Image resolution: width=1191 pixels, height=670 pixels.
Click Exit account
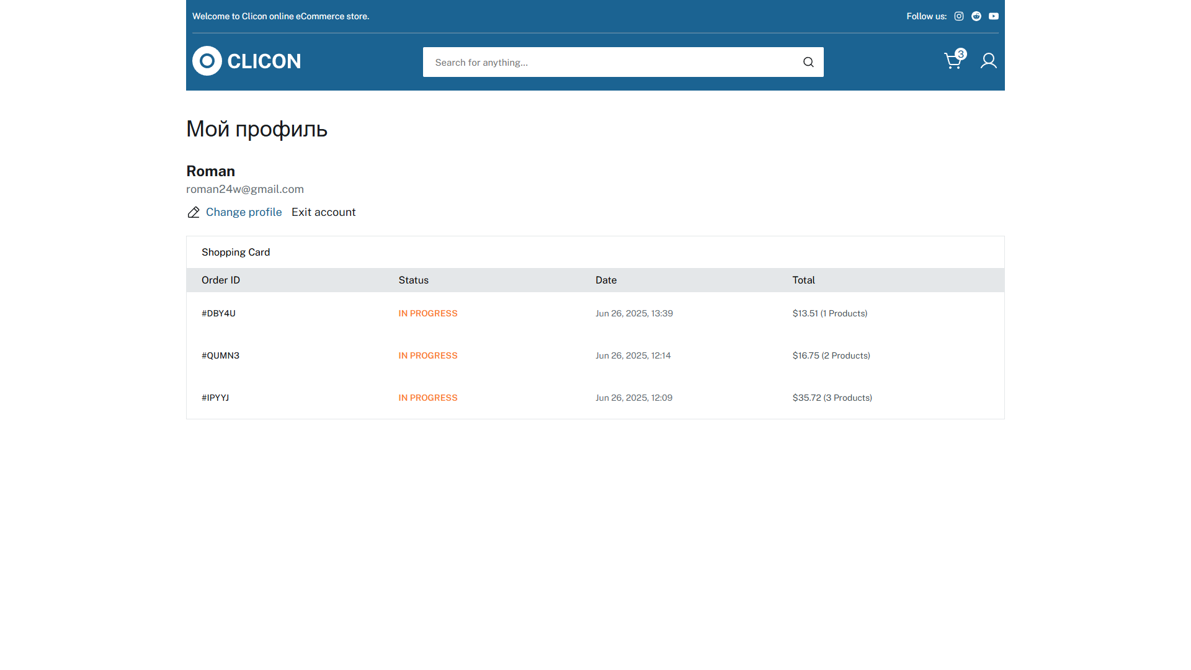pos(323,212)
